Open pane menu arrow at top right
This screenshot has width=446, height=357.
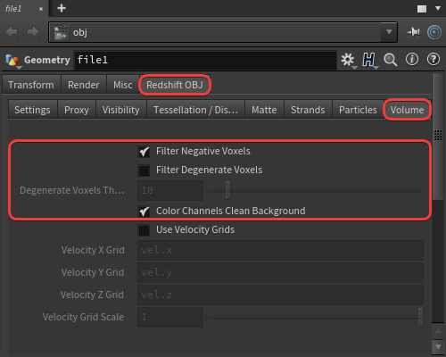[x=438, y=8]
